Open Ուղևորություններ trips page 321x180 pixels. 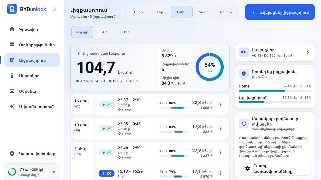32,45
